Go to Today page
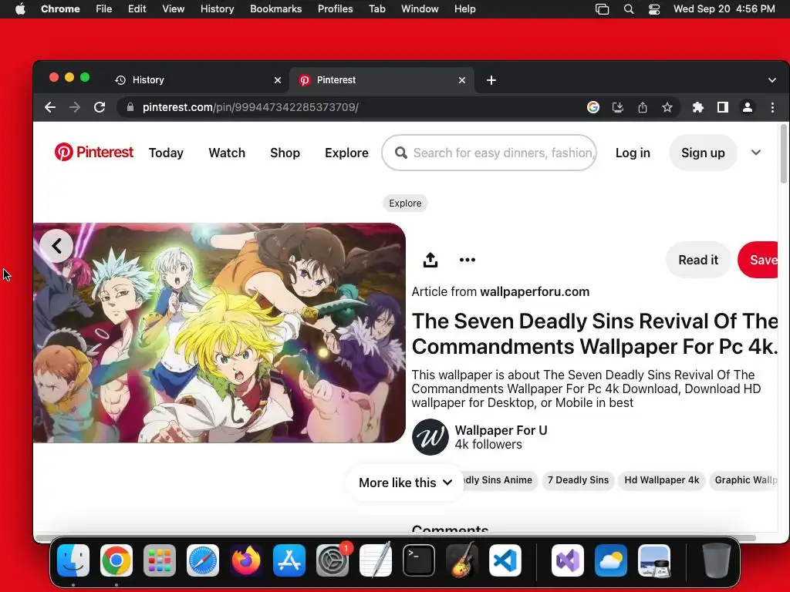This screenshot has height=592, width=790. click(166, 153)
